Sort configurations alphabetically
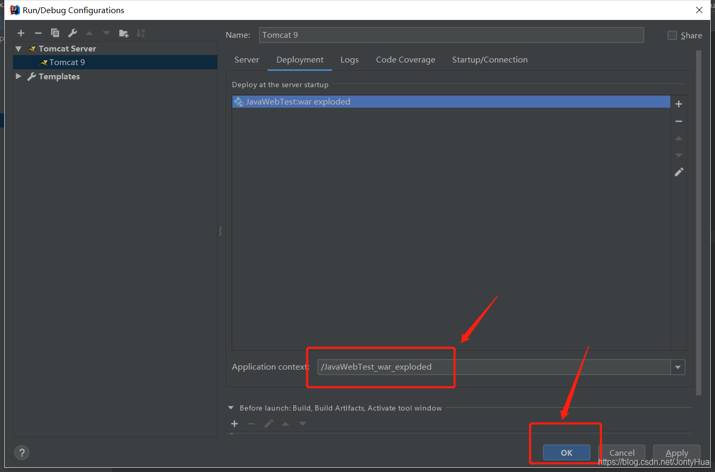The height and width of the screenshot is (472, 715). (140, 33)
